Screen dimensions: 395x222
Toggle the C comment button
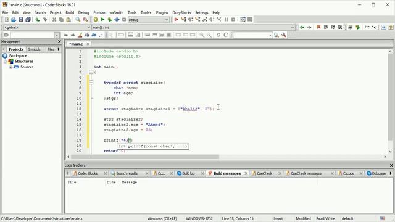click(226, 35)
